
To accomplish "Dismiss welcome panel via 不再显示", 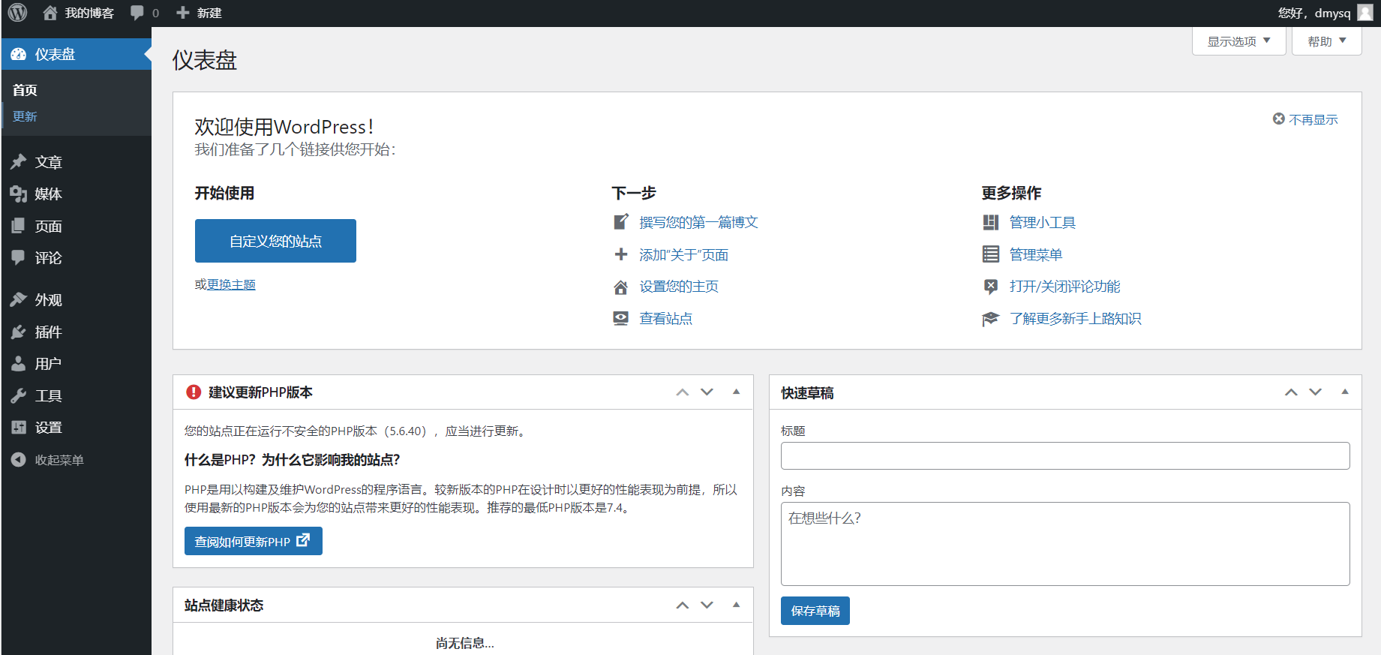I will tap(1305, 119).
